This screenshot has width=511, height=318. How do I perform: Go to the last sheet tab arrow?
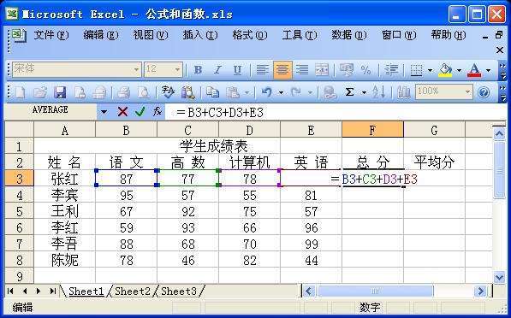pos(52,291)
